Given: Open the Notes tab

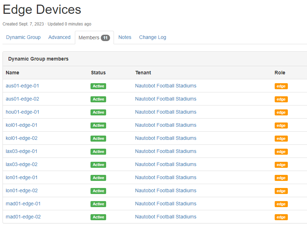Looking at the screenshot, I should 125,37.
